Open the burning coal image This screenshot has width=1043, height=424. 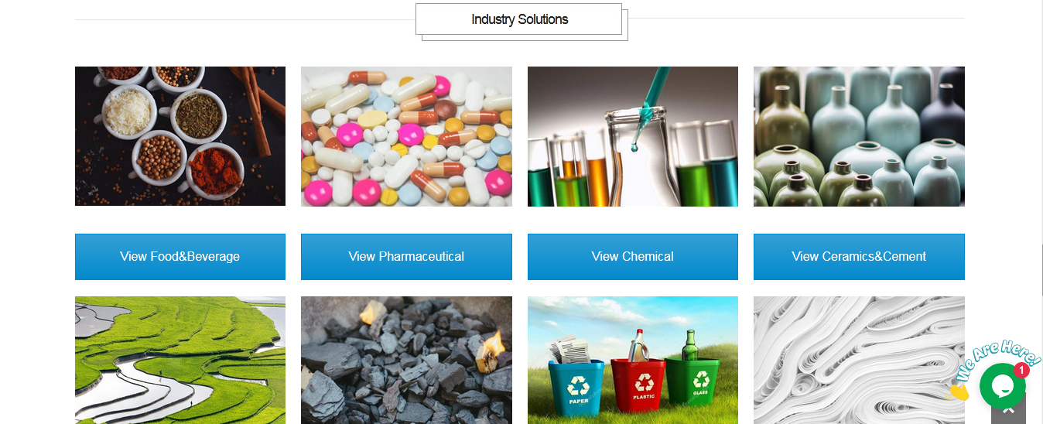pos(406,361)
